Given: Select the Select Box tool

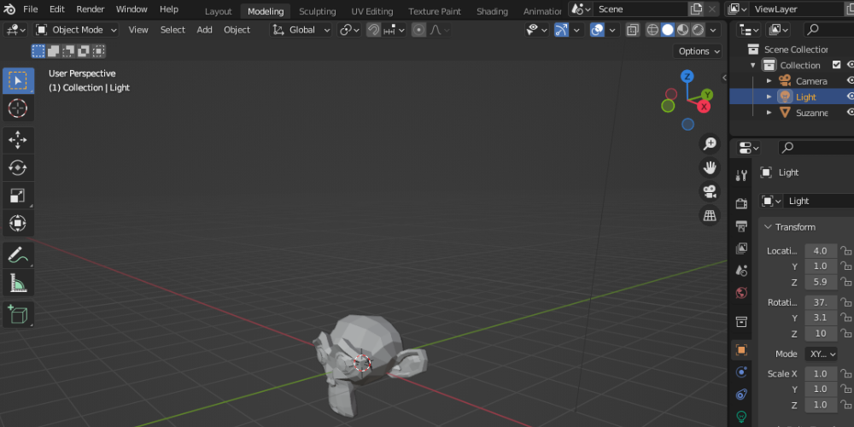Looking at the screenshot, I should point(18,80).
